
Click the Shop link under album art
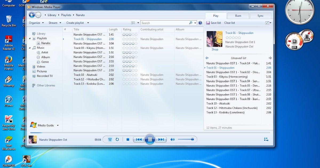click(x=215, y=49)
